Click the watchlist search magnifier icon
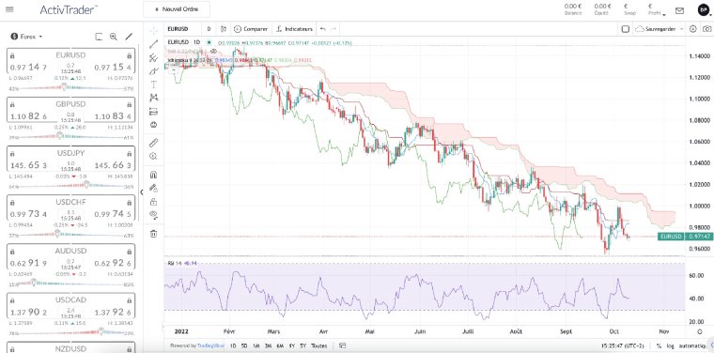This screenshot has width=714, height=353. pos(114,37)
